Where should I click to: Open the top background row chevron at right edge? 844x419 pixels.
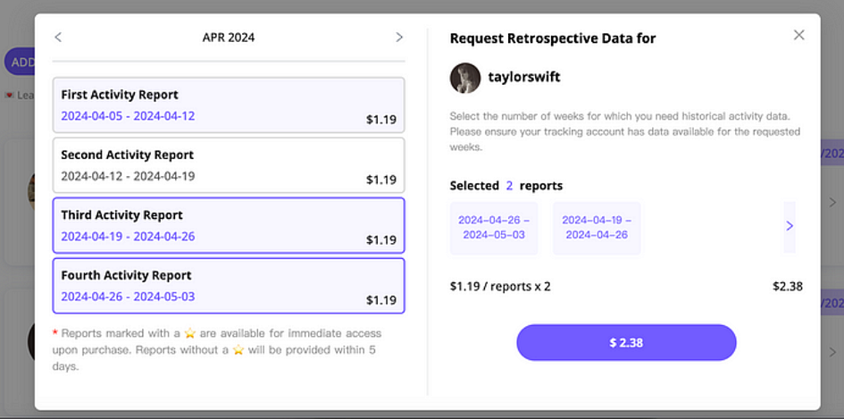tap(832, 203)
